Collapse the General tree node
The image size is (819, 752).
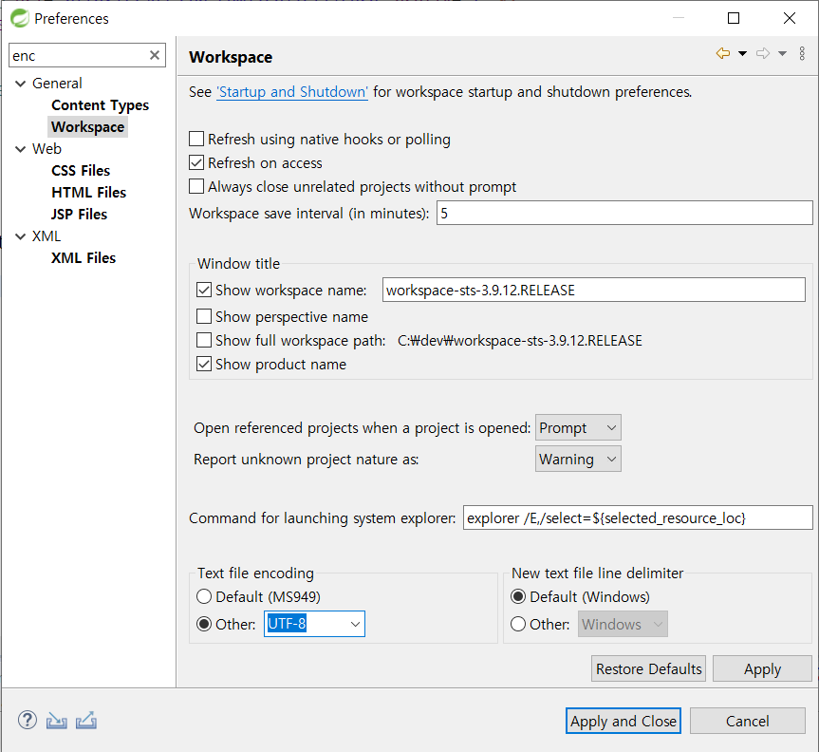[x=20, y=84]
